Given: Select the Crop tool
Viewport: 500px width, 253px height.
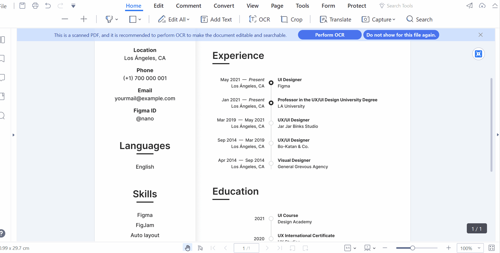Looking at the screenshot, I should [292, 19].
